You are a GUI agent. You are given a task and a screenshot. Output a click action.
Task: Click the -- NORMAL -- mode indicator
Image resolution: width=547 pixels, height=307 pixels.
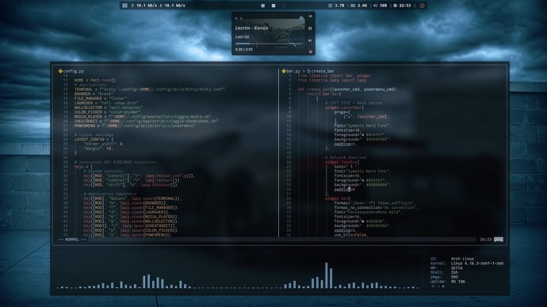click(72, 240)
